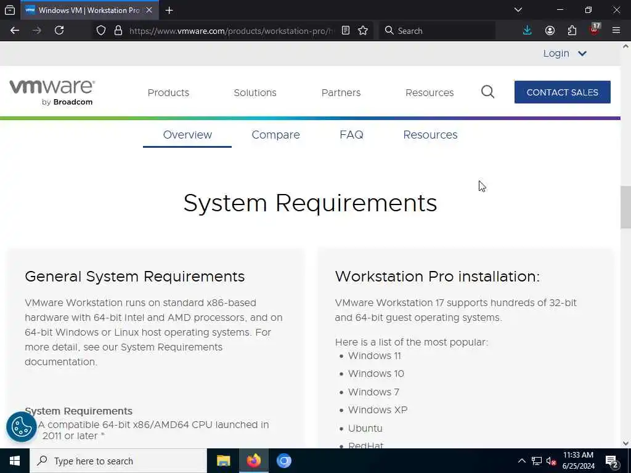Click the Windows 10 list item
This screenshot has width=631, height=473.
[x=376, y=374]
